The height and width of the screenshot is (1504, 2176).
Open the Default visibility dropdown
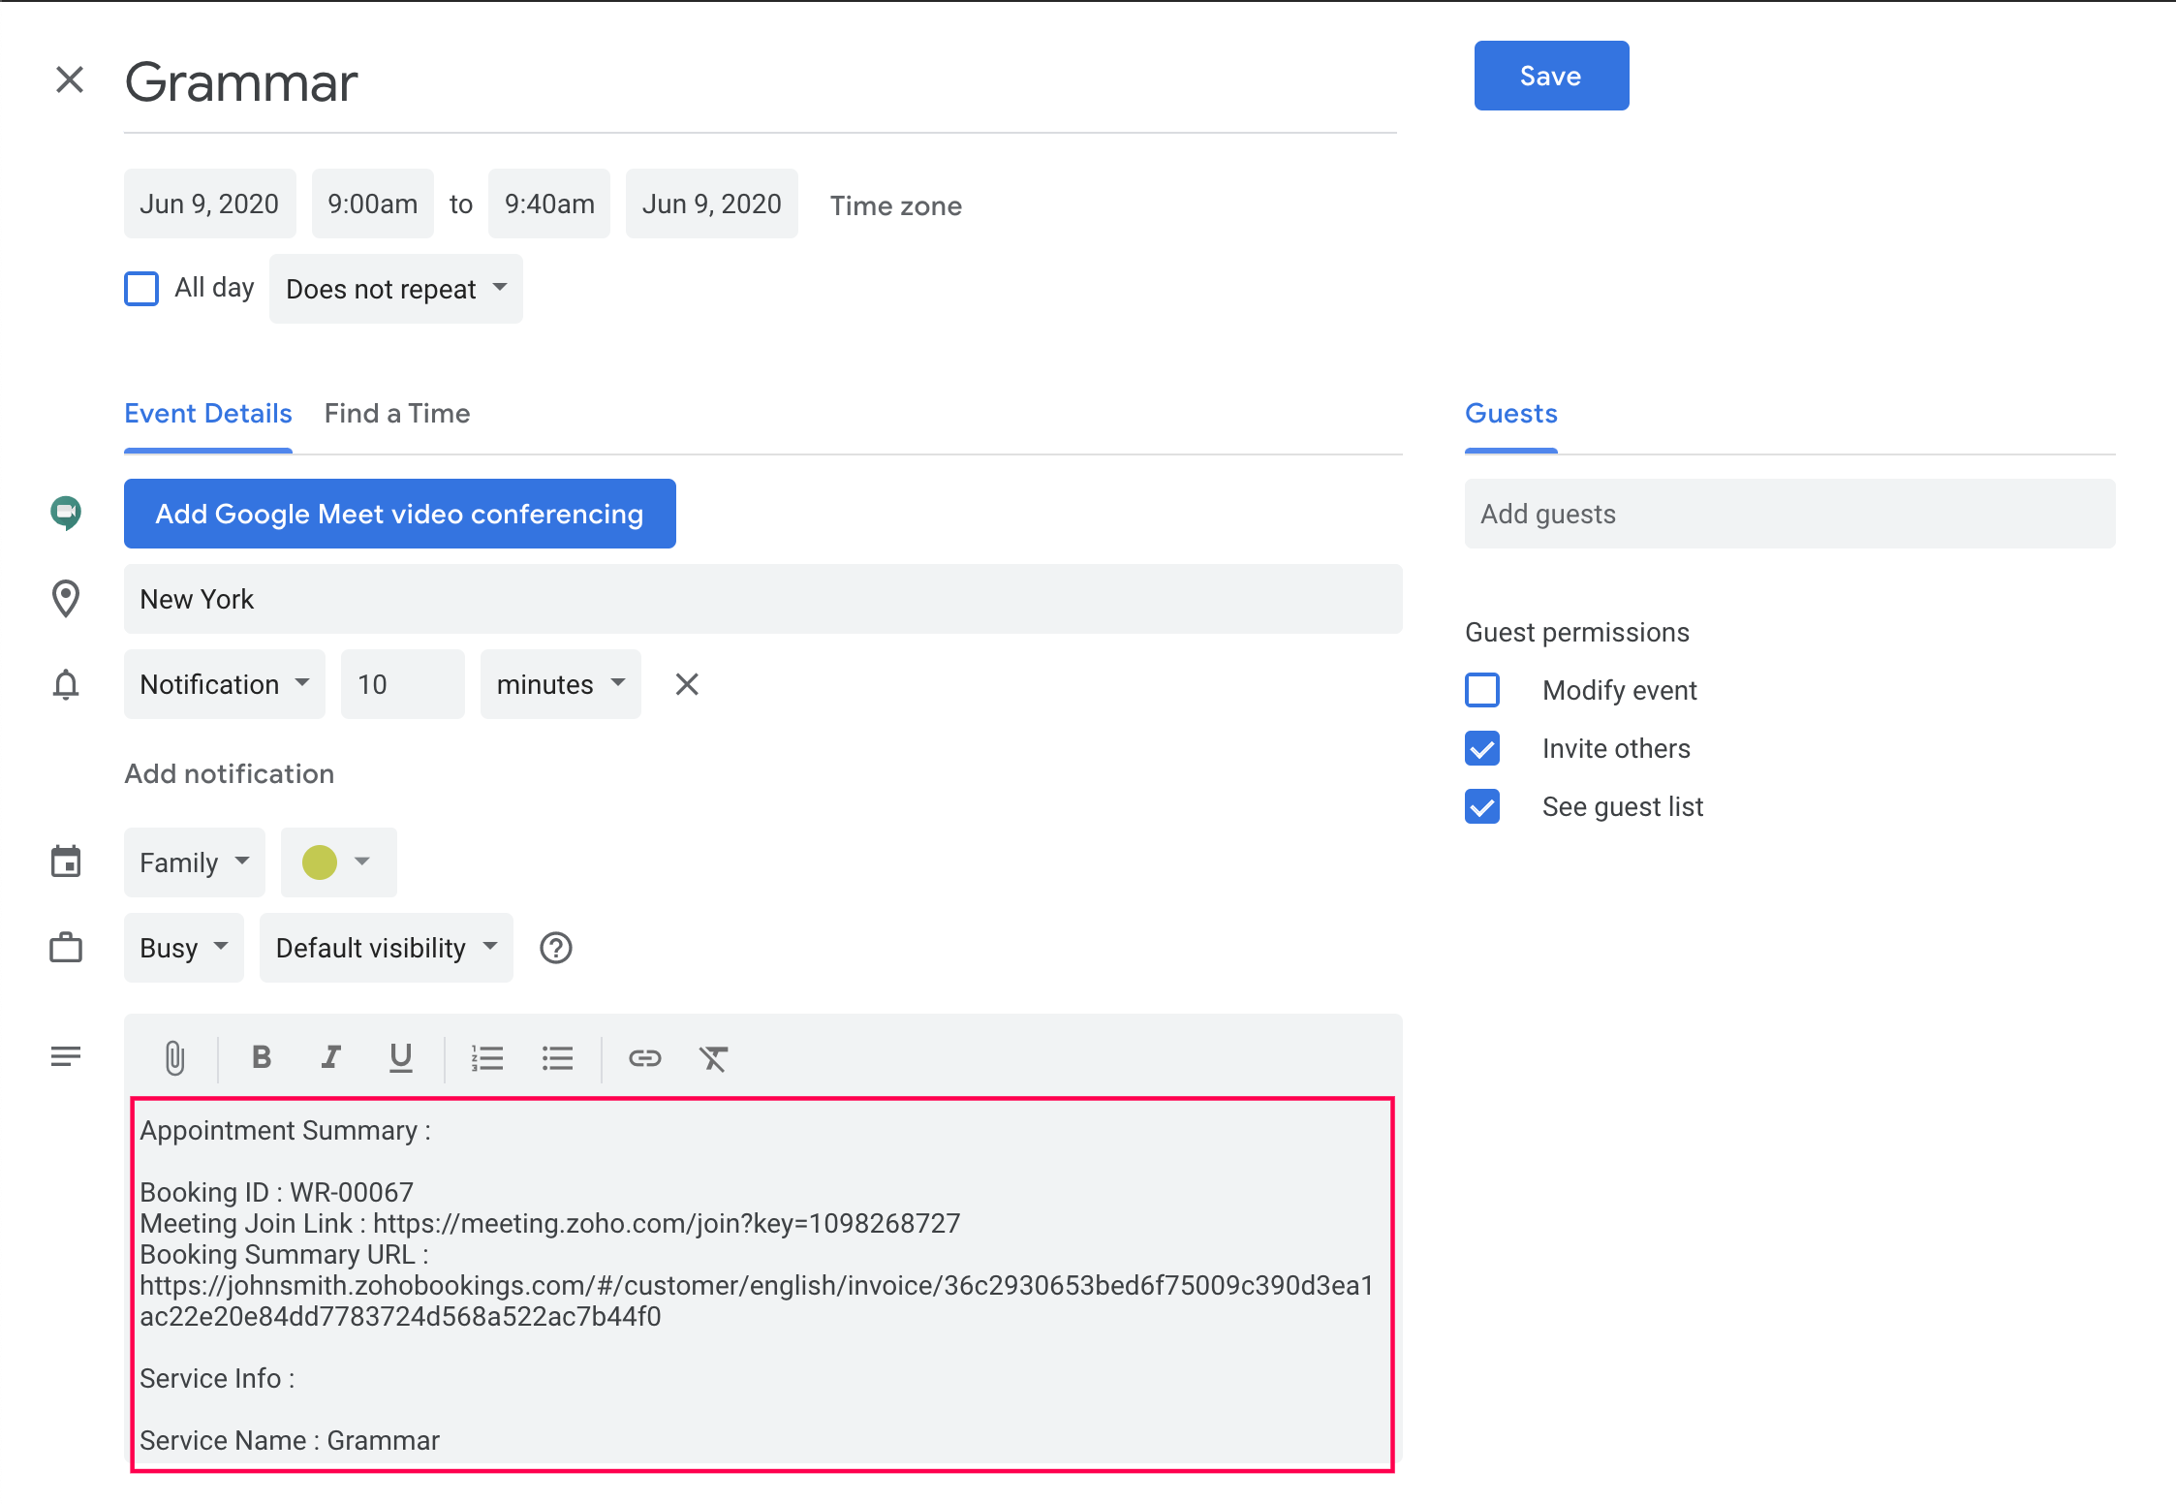pos(386,948)
